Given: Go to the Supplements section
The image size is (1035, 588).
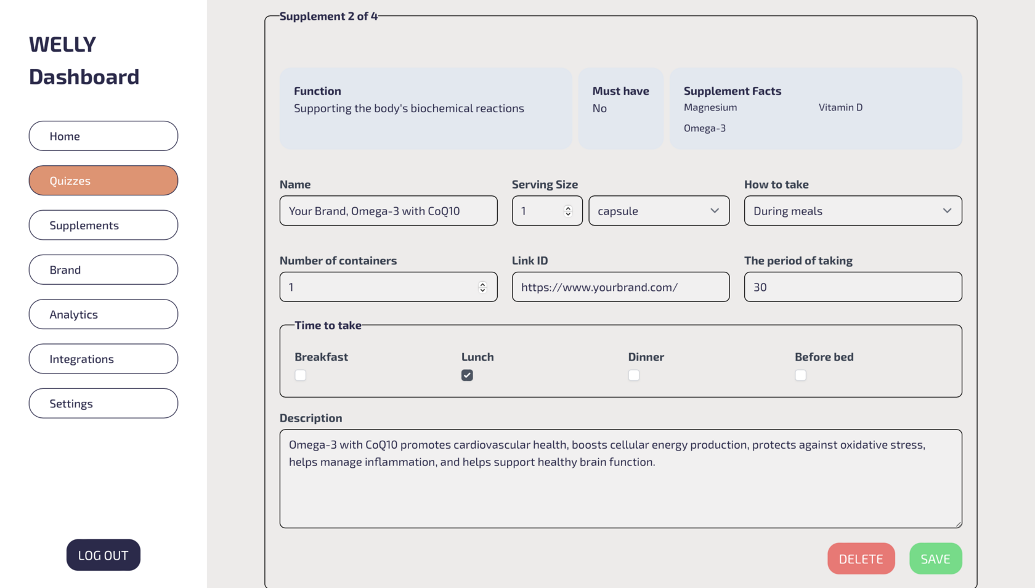Looking at the screenshot, I should coord(103,226).
